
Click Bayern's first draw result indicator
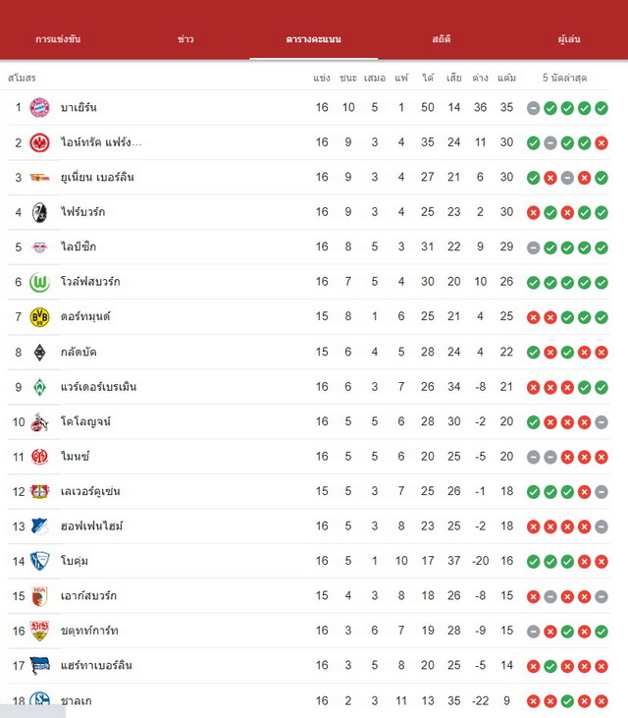(533, 108)
